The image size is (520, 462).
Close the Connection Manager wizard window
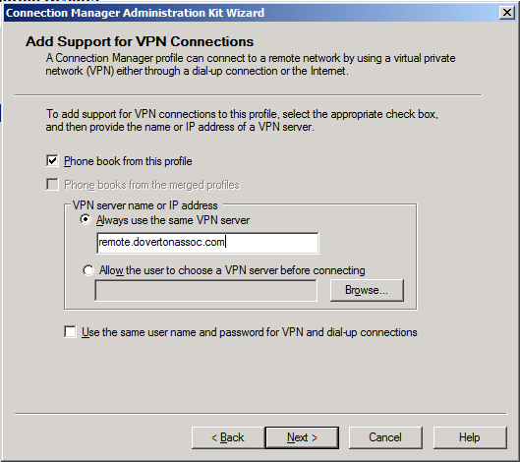click(x=507, y=13)
